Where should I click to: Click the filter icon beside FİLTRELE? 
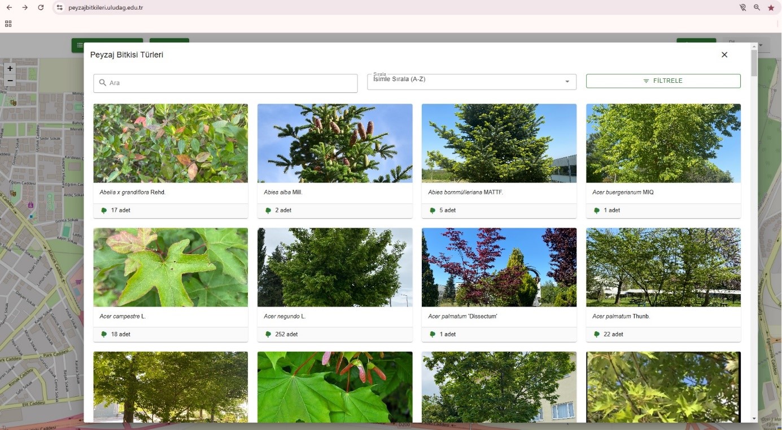pos(646,81)
